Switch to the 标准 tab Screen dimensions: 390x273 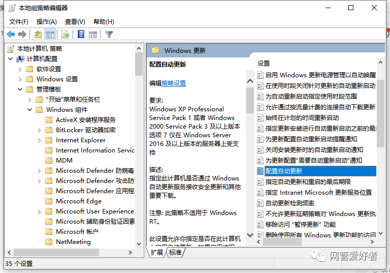coord(175,252)
